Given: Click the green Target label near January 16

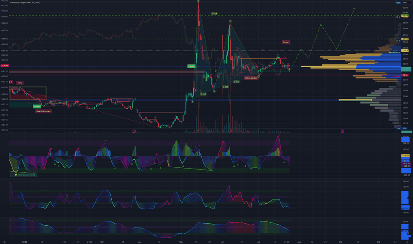Looking at the screenshot, I should 37,106.
